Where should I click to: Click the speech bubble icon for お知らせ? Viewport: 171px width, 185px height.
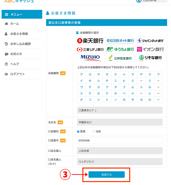[x=6, y=54]
